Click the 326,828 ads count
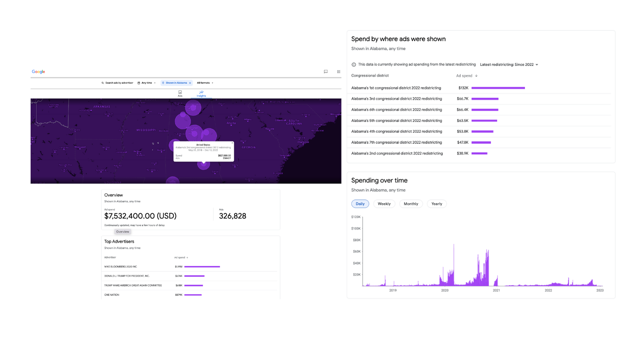This screenshot has width=638, height=340. point(233,216)
